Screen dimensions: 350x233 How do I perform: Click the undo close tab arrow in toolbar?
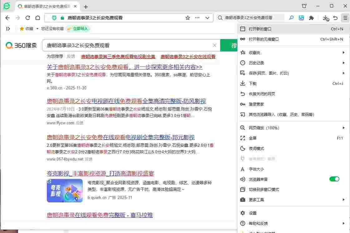(x=335, y=18)
